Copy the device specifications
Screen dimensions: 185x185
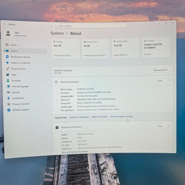coord(160,80)
